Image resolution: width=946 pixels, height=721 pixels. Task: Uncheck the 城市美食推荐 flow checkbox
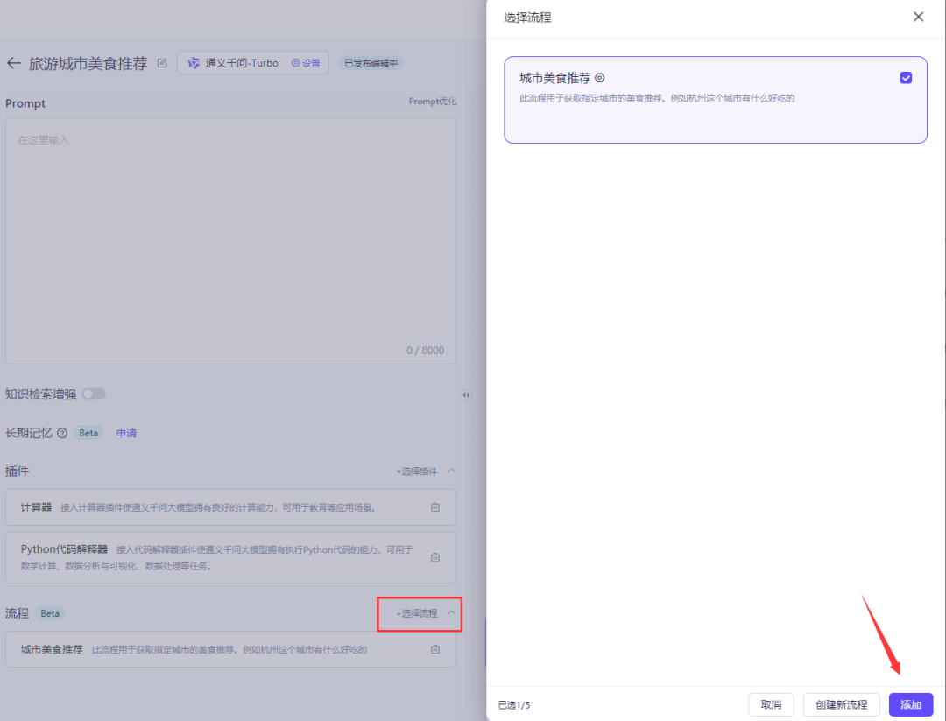tap(906, 78)
